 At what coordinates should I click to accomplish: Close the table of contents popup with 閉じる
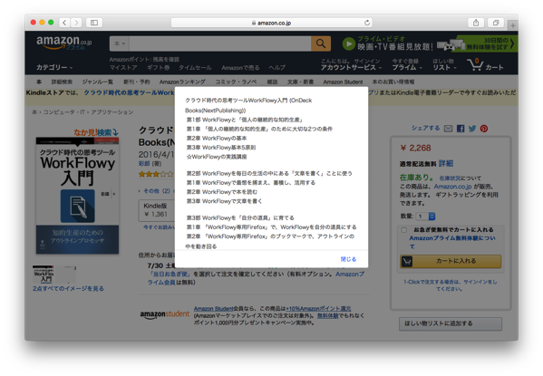348,259
